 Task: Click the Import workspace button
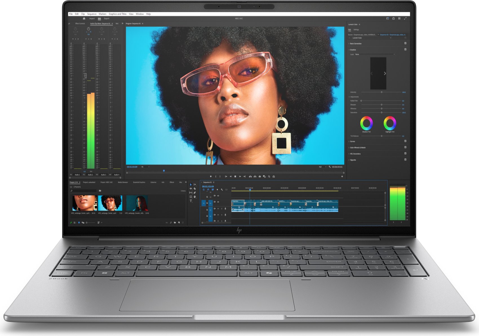[92, 19]
